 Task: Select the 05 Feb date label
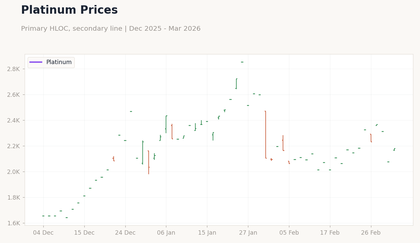pyautogui.click(x=289, y=233)
